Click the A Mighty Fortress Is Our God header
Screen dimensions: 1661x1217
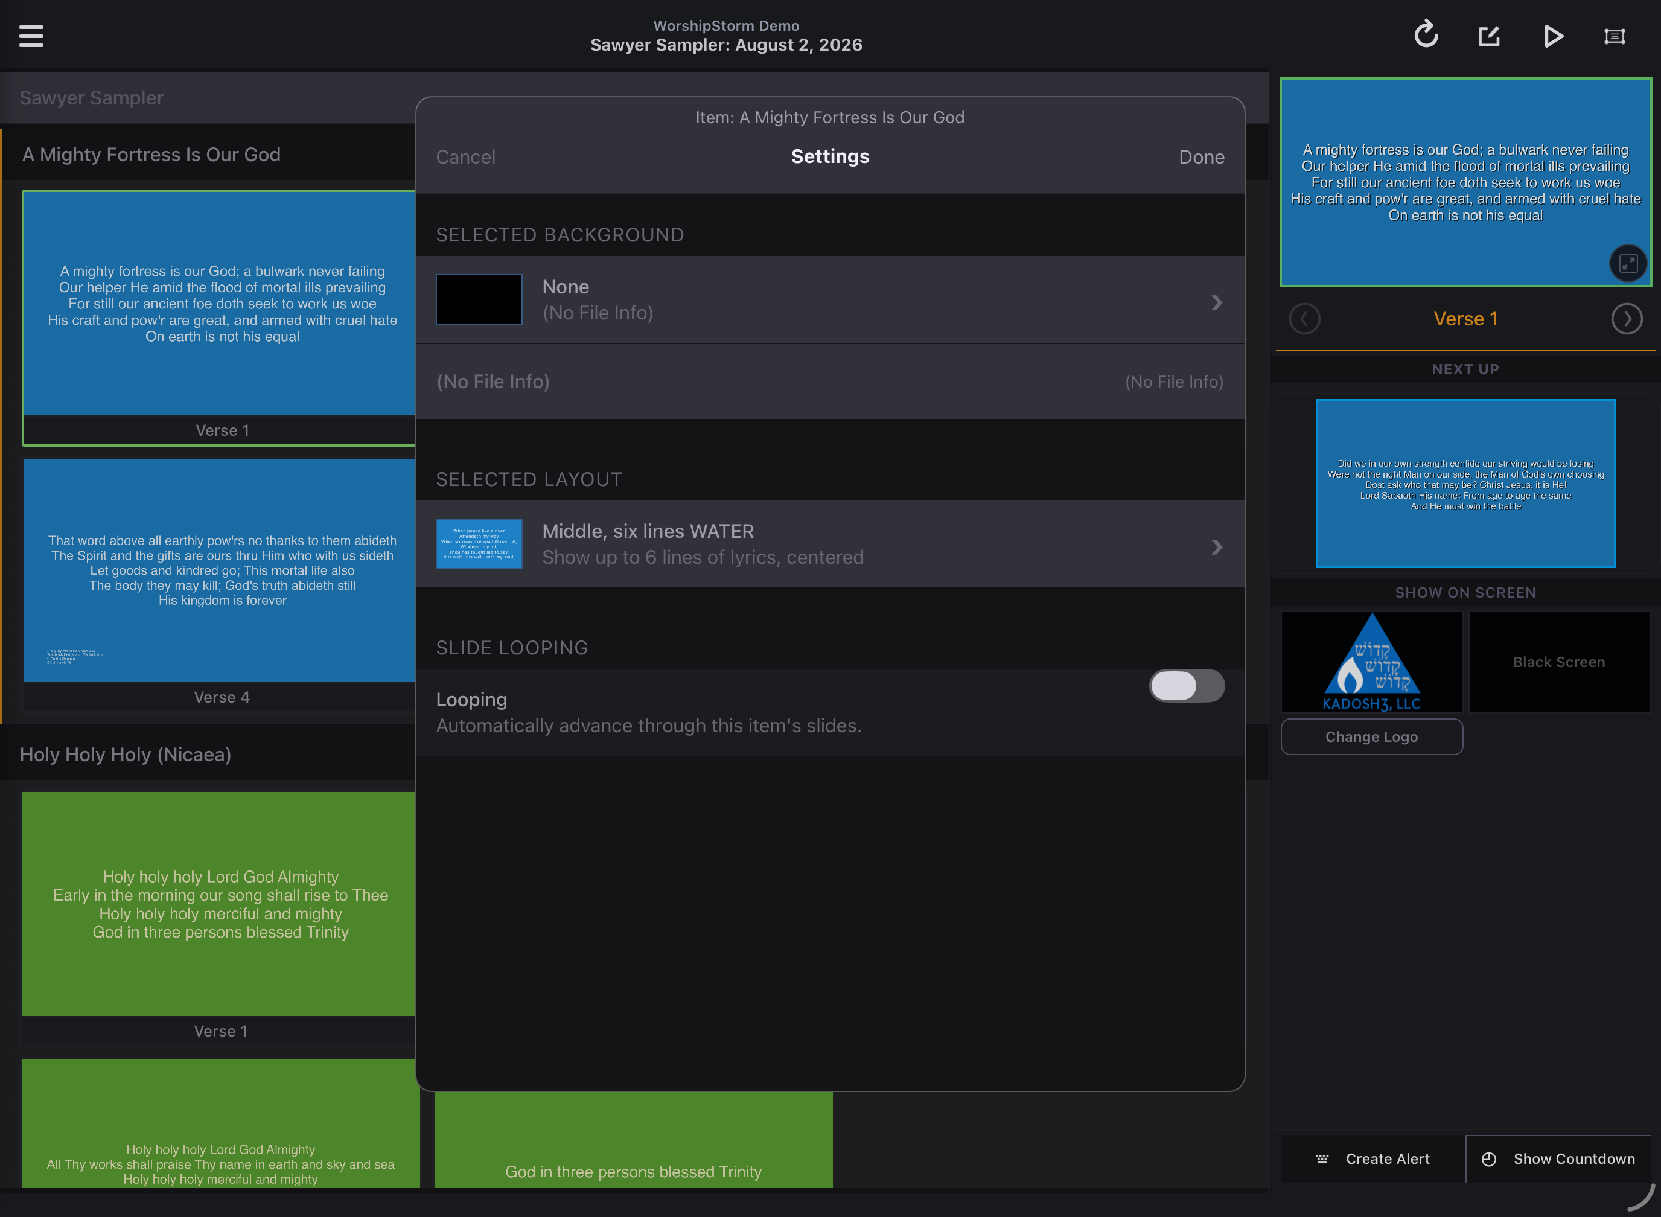[x=151, y=155]
